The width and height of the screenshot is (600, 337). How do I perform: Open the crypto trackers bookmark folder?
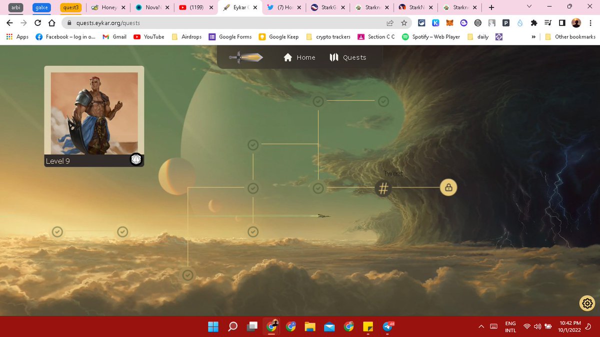(328, 37)
